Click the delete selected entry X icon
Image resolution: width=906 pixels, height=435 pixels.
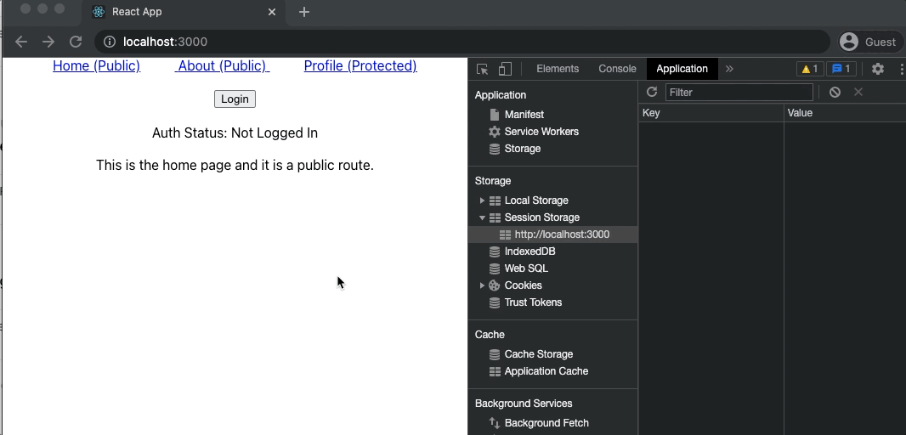pyautogui.click(x=858, y=92)
